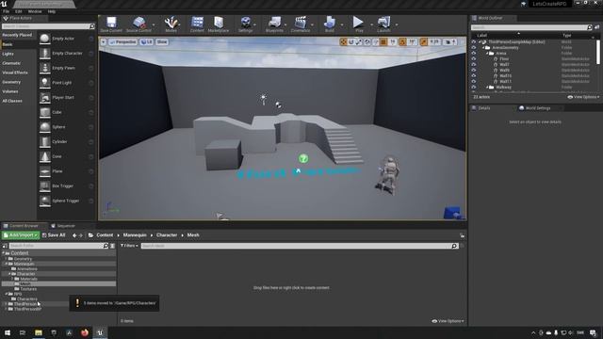Image resolution: width=603 pixels, height=339 pixels.
Task: Click the Content breadcrumb in path bar
Action: pos(105,235)
